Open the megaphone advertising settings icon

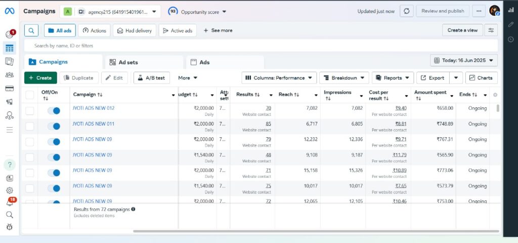(10, 102)
